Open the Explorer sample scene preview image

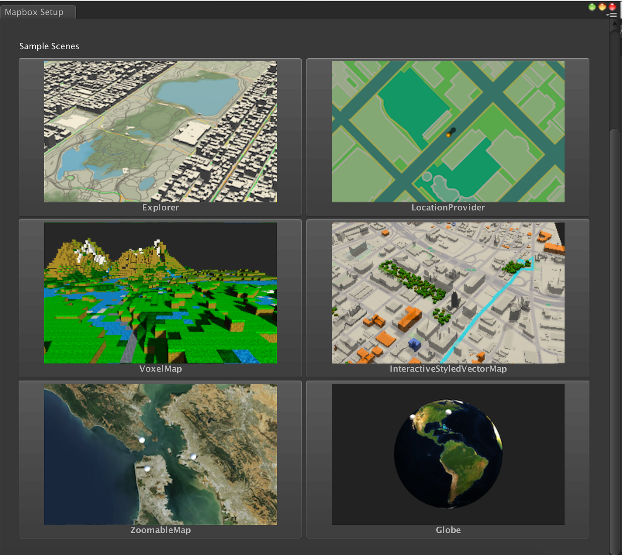pos(161,131)
